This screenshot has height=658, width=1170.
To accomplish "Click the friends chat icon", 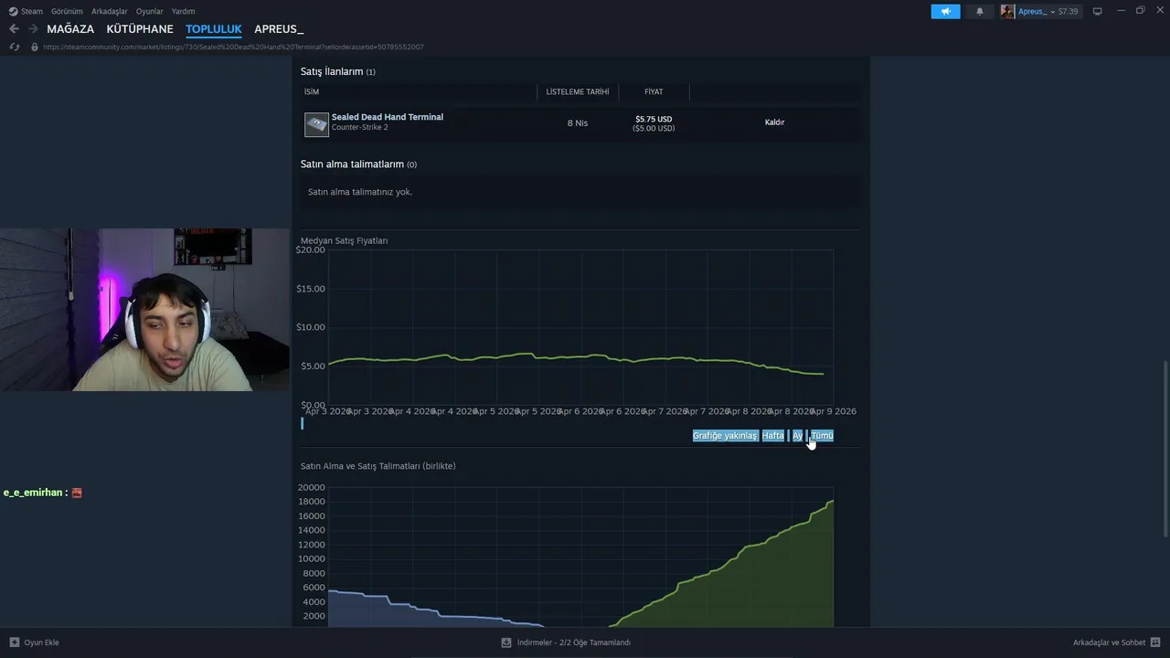I will tap(1155, 642).
